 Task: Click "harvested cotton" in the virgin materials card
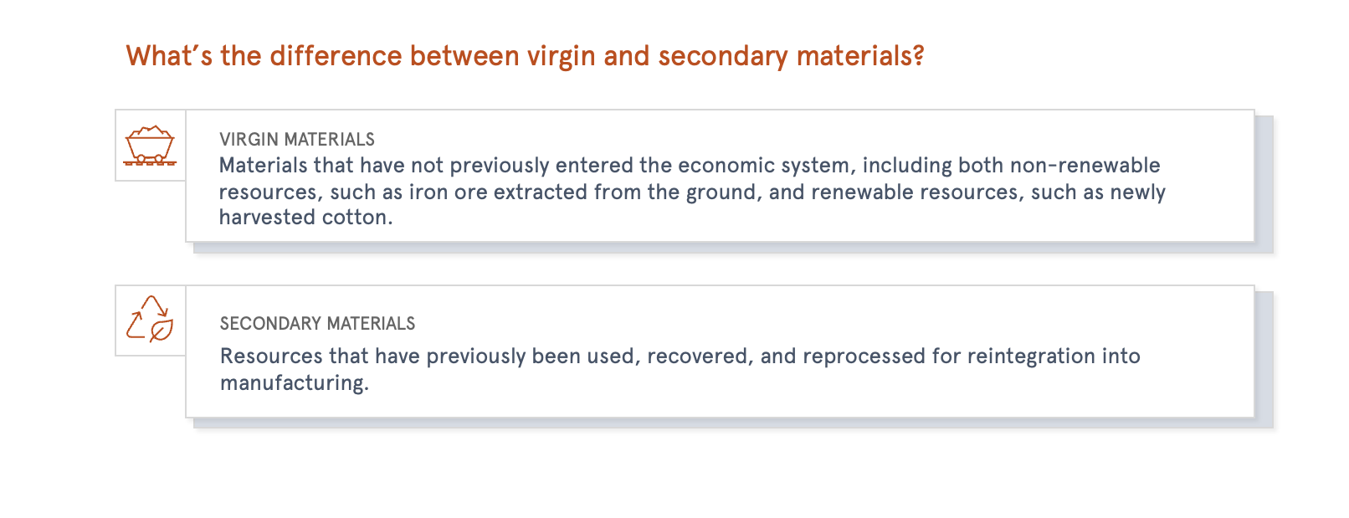[x=305, y=218]
